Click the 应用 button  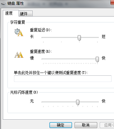click(107, 125)
